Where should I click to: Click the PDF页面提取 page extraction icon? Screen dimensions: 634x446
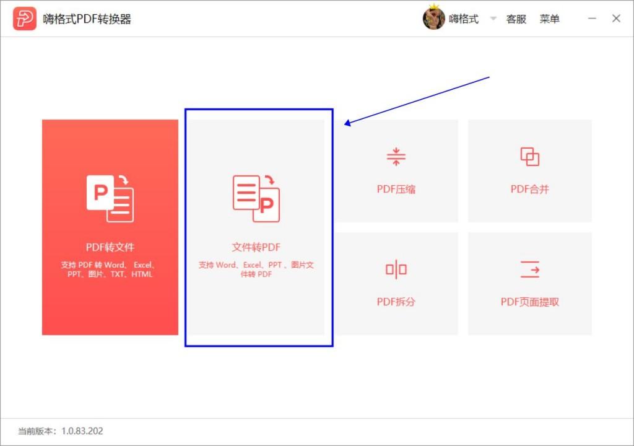[530, 269]
